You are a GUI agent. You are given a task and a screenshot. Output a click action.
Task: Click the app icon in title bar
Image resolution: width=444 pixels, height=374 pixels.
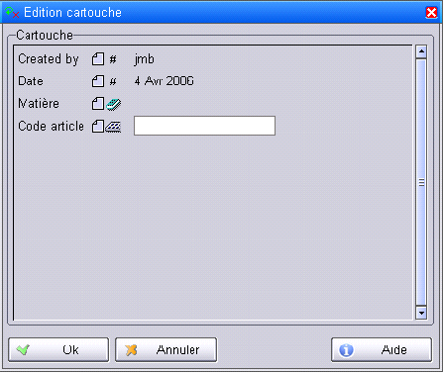coord(12,13)
